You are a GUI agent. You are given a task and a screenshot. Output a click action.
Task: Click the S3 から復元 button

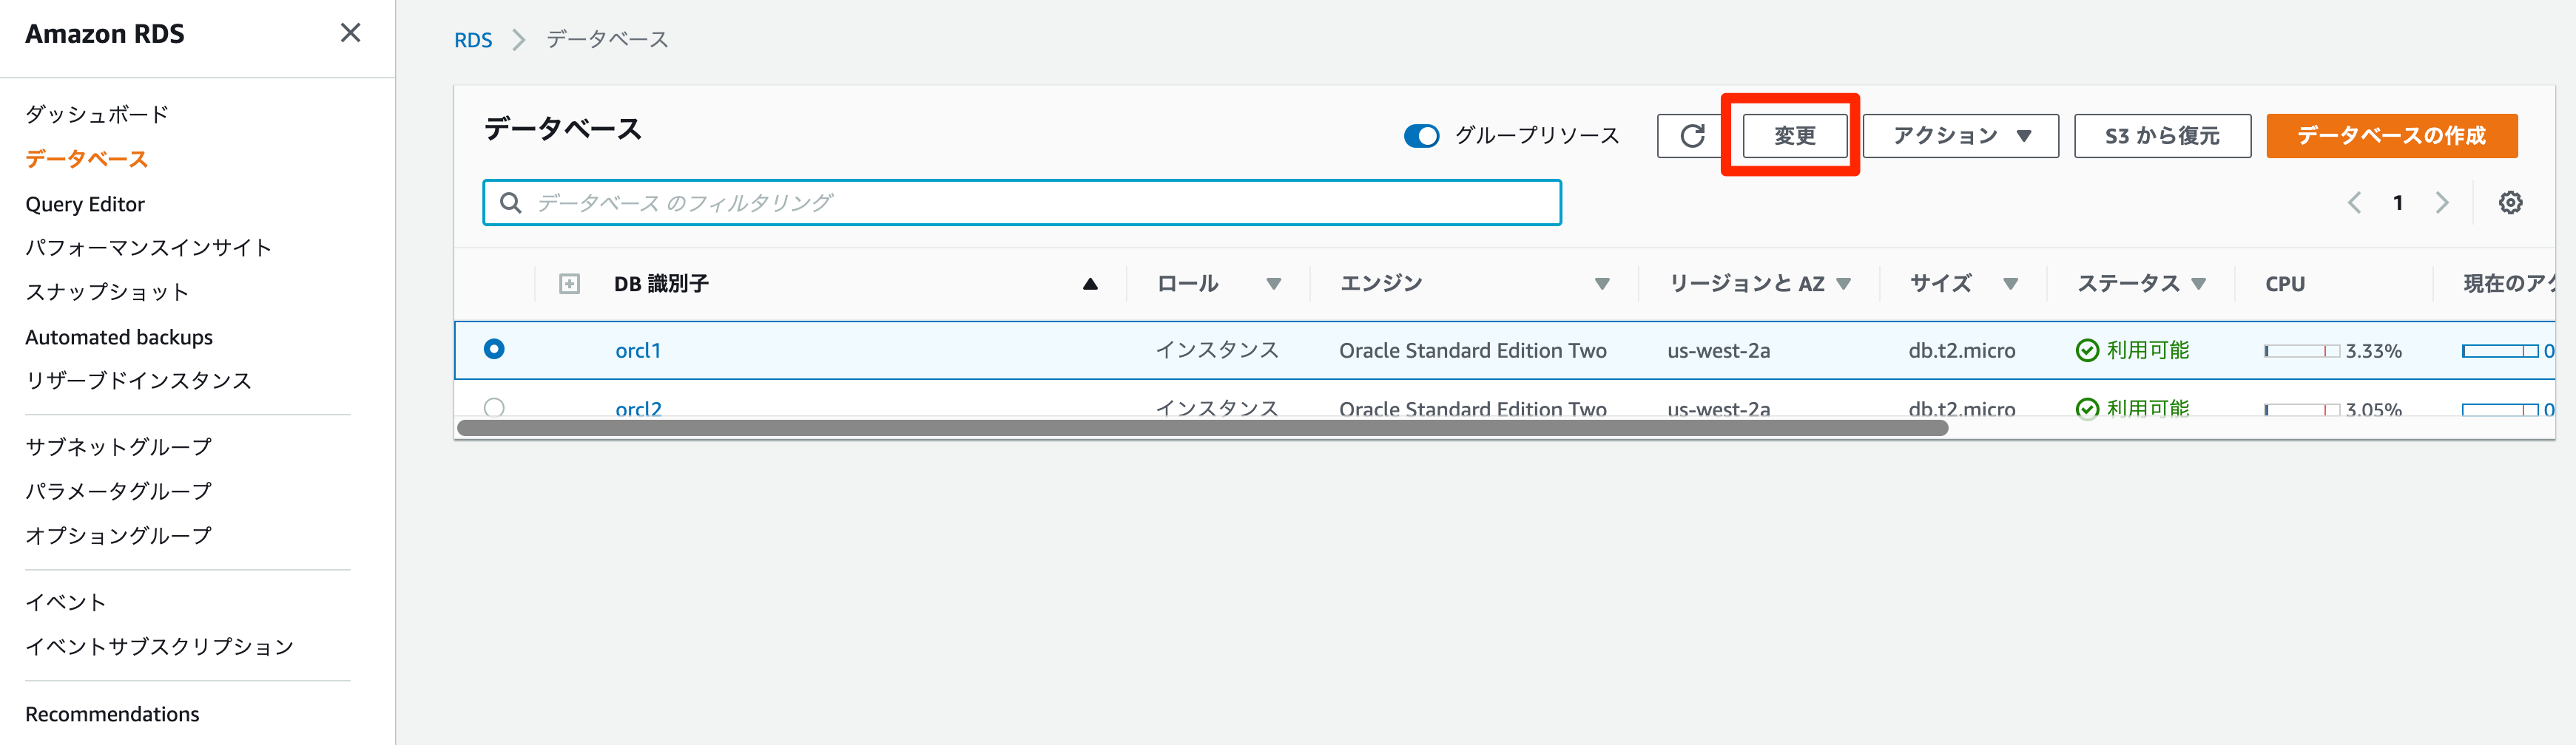[x=2162, y=136]
